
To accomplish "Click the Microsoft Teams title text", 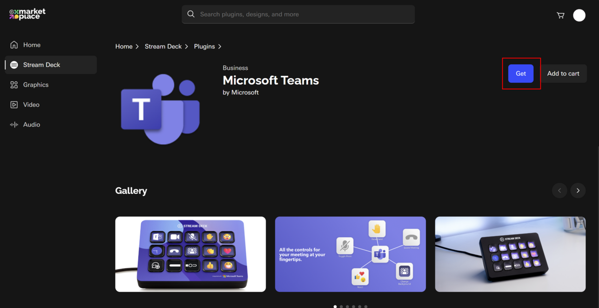I will 271,80.
